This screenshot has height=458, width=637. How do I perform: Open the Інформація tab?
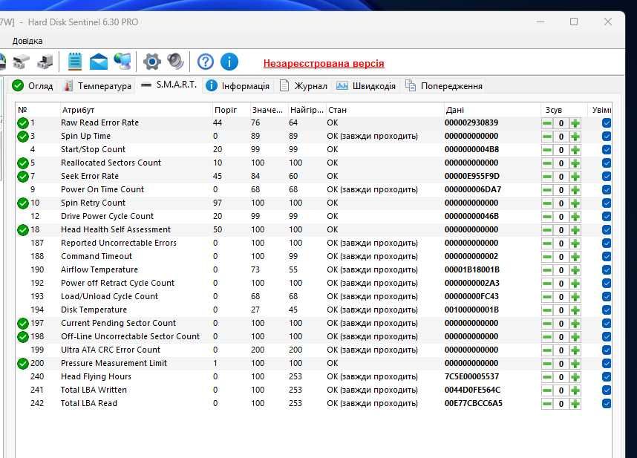point(238,85)
